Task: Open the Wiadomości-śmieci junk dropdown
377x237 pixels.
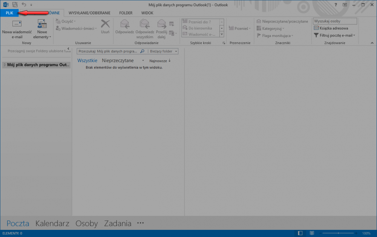Action: [x=76, y=28]
